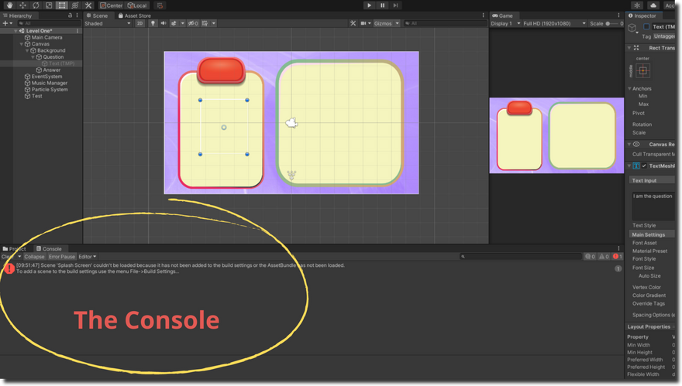Toggle scene lighting bulb icon
682x386 pixels.
click(153, 23)
